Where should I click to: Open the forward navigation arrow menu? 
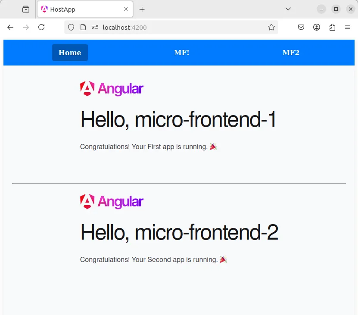click(x=25, y=27)
